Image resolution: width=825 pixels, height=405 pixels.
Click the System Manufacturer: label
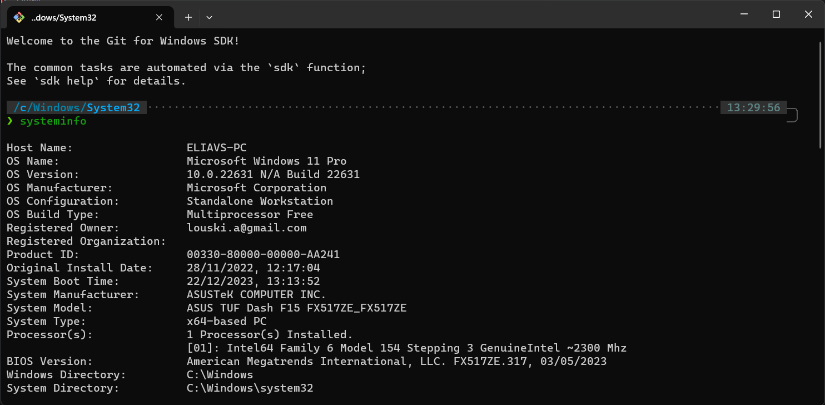pos(73,294)
